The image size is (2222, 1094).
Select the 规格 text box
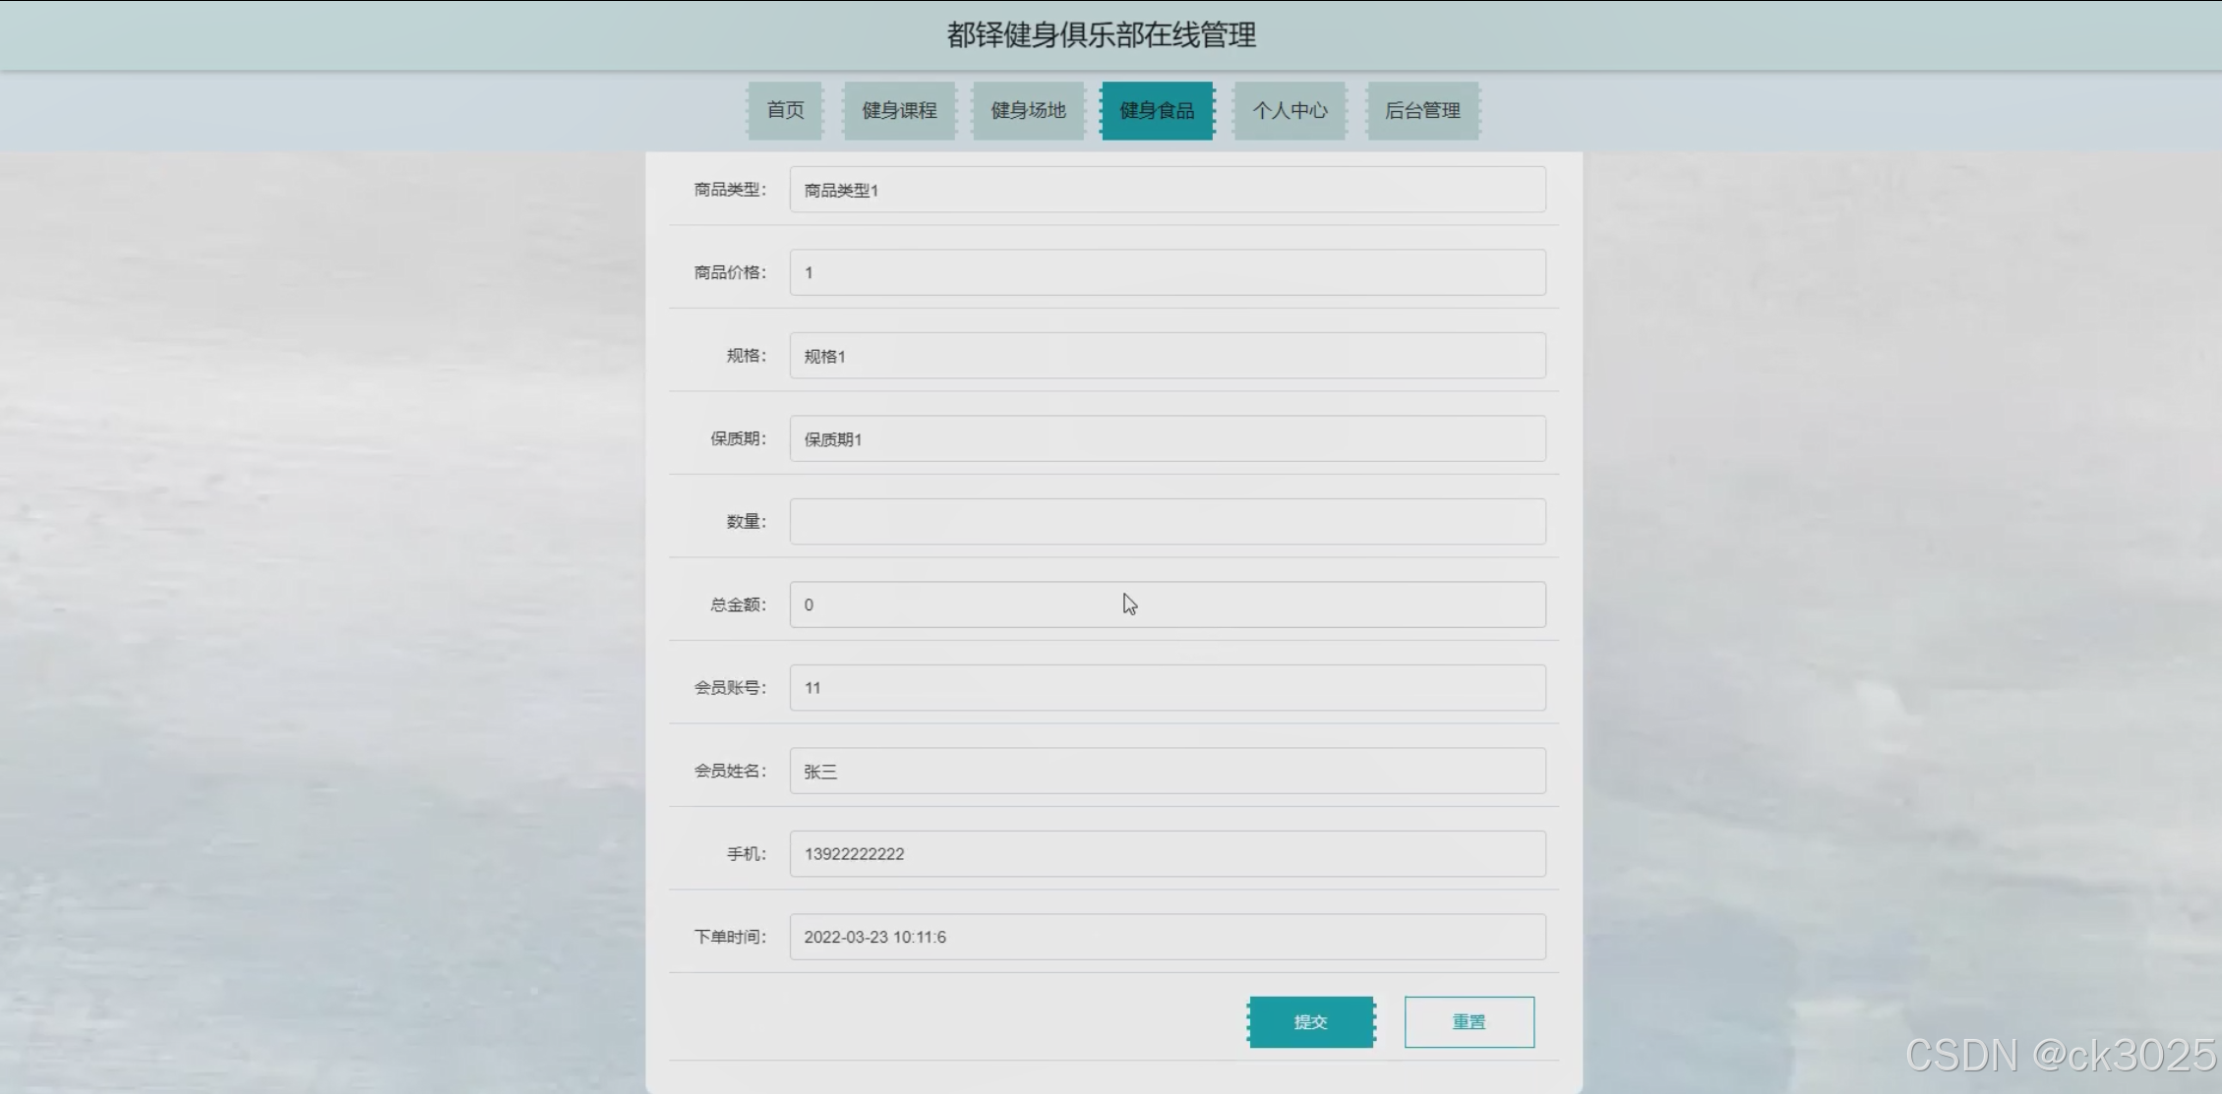(1167, 356)
